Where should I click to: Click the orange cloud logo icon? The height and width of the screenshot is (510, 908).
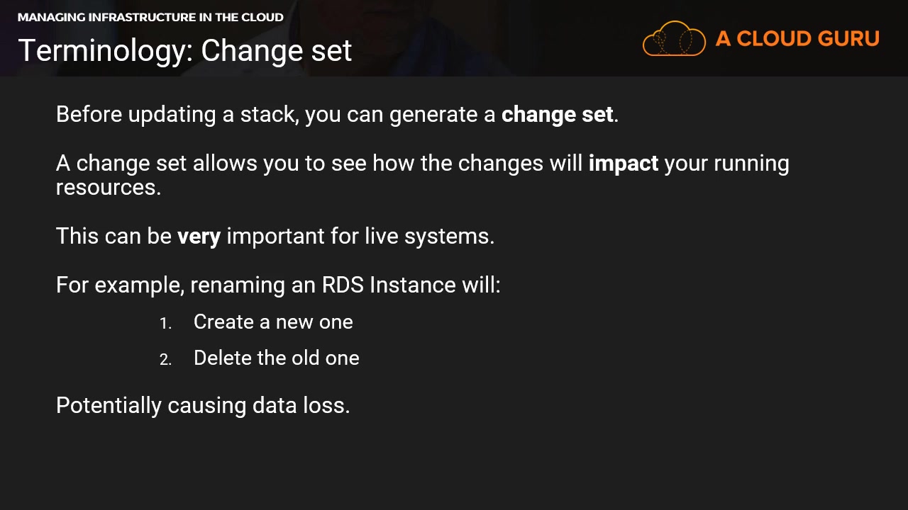pyautogui.click(x=674, y=38)
